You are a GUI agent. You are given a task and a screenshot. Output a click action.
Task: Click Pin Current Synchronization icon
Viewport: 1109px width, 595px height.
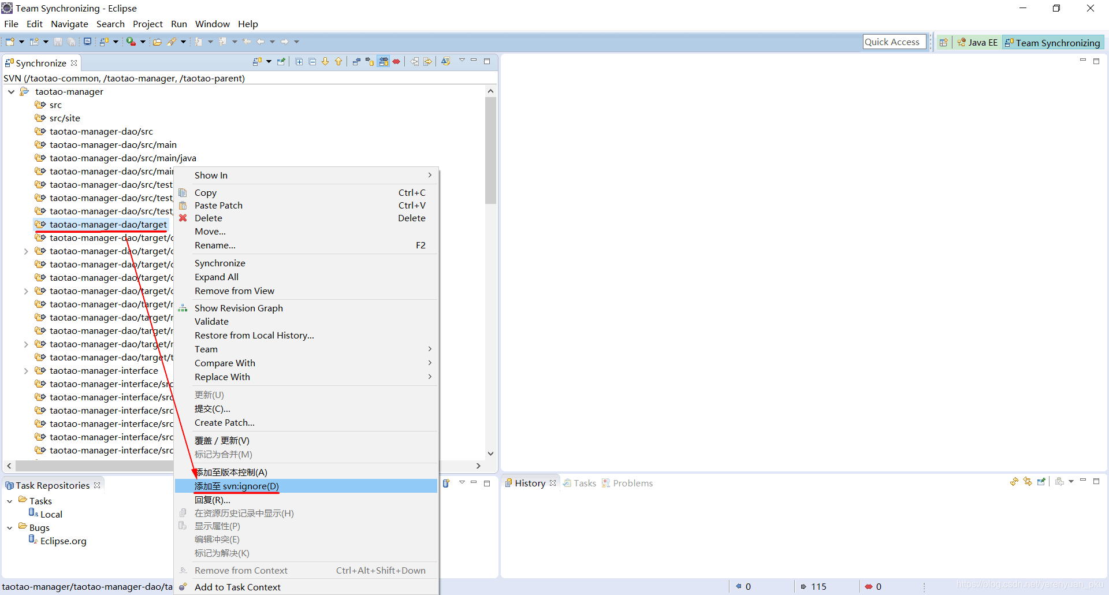coord(281,61)
